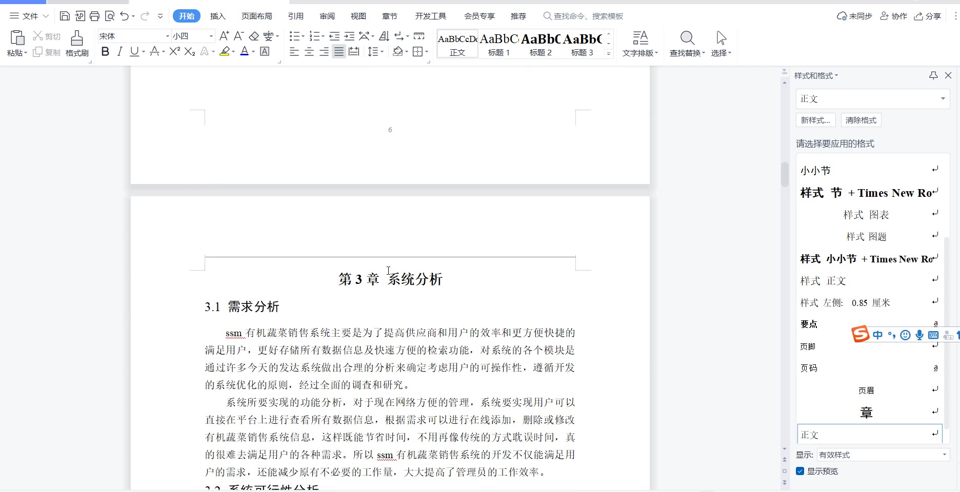Click the Format Painter (格式刷) icon

click(x=77, y=43)
